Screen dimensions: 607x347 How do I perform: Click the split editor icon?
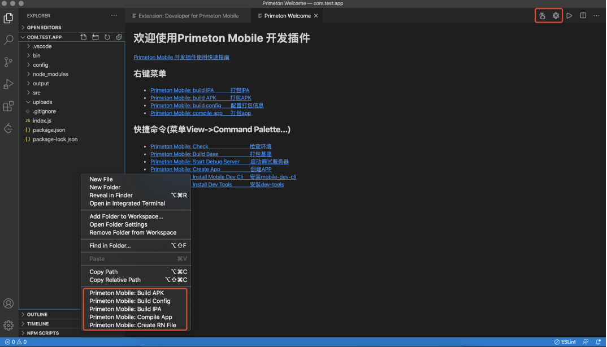pyautogui.click(x=583, y=16)
